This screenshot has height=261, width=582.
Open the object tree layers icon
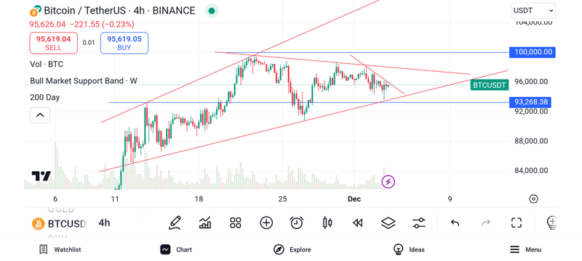click(x=388, y=223)
